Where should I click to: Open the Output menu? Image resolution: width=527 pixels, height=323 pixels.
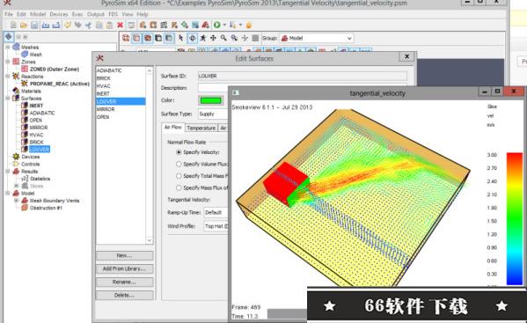click(96, 14)
